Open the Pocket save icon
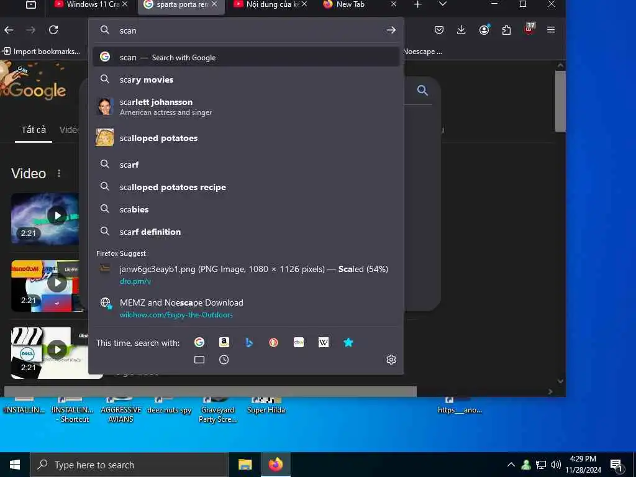 [x=439, y=30]
